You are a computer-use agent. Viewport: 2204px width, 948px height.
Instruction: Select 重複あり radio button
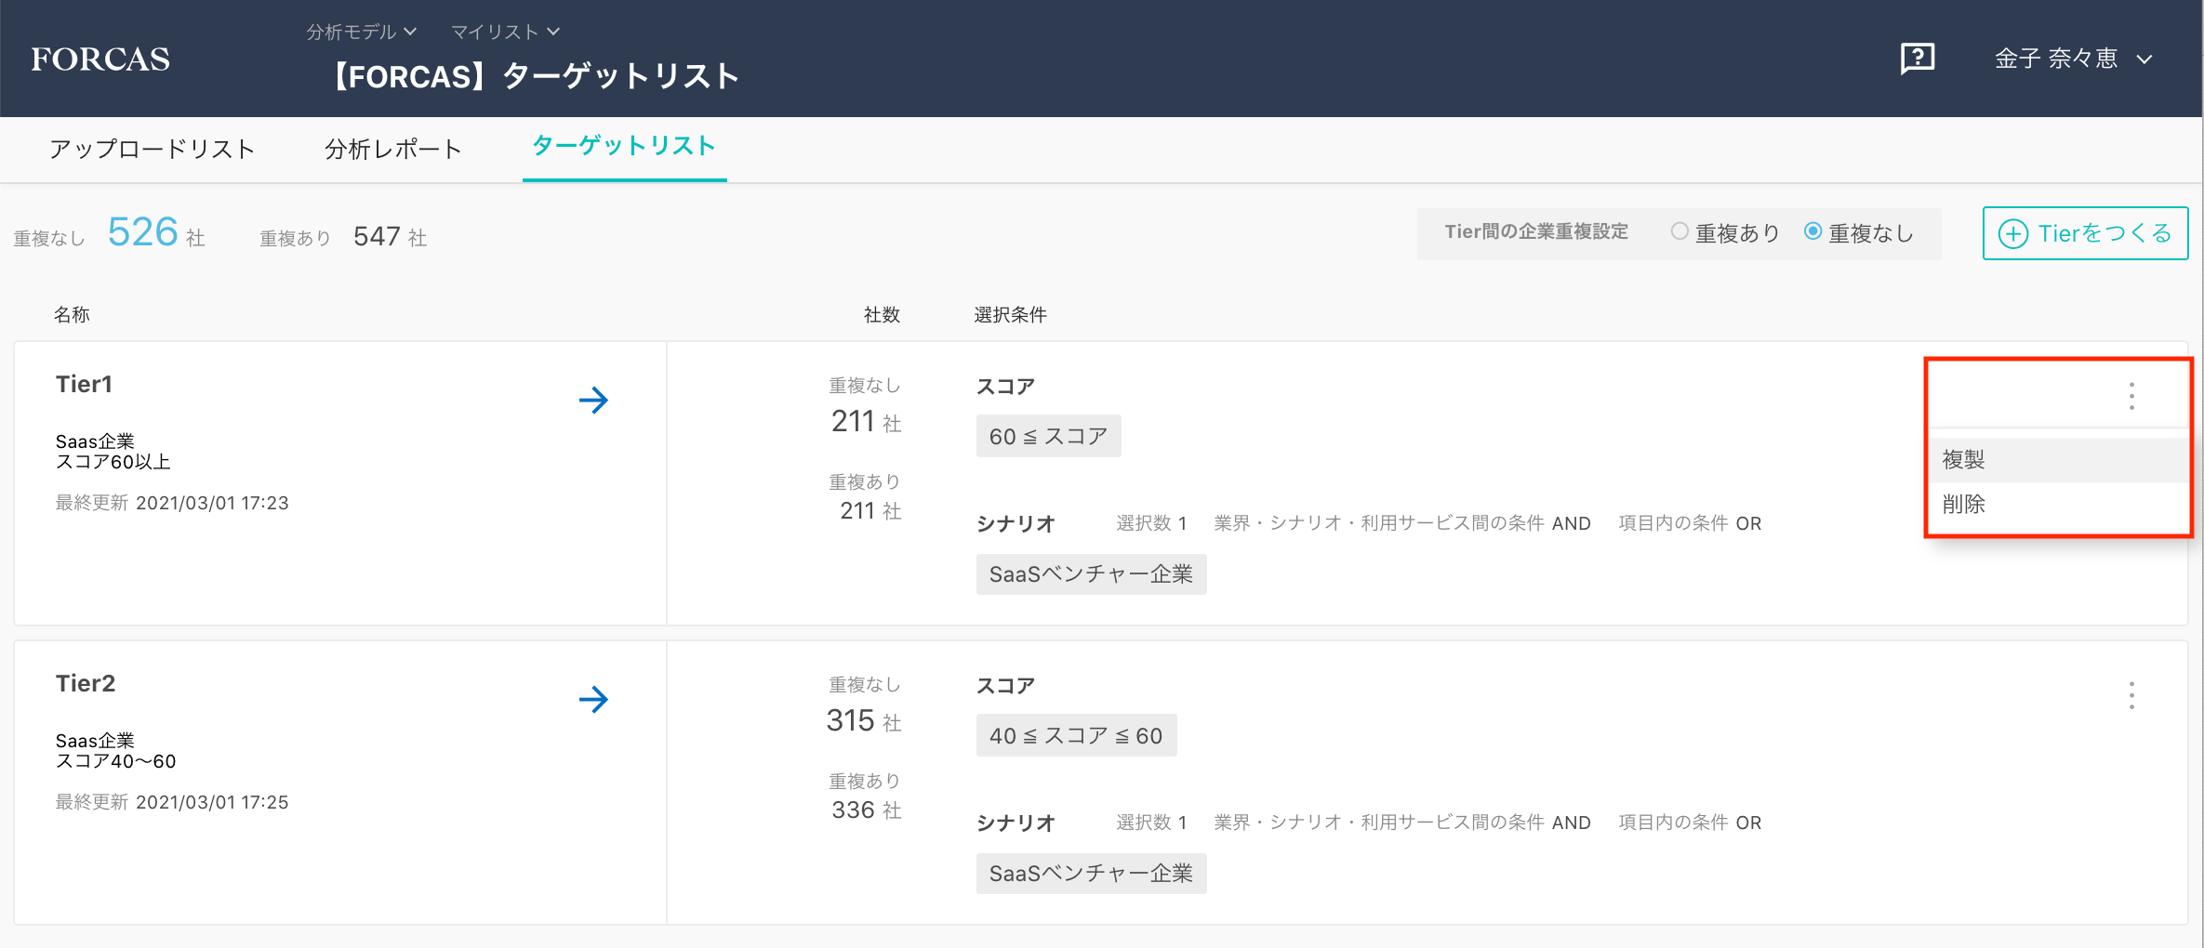click(1680, 231)
